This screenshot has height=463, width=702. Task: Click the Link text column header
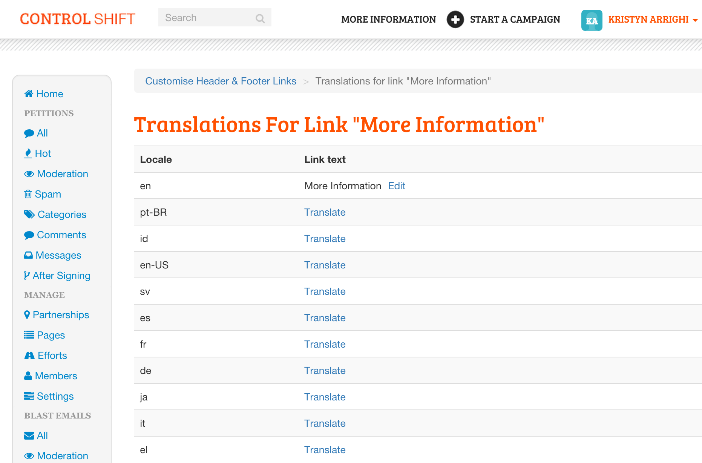[x=325, y=159]
